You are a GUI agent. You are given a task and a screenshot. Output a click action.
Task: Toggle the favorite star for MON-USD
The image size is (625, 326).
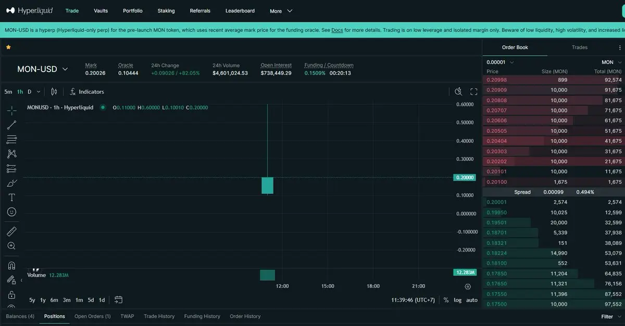tap(8, 47)
